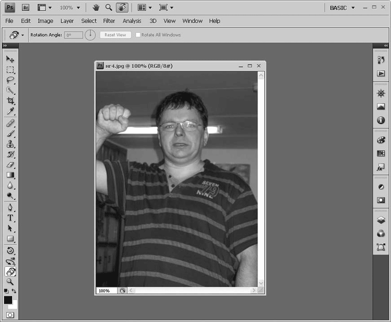Open the zoom level 100% dropdown
This screenshot has height=322, width=391.
tap(69, 8)
